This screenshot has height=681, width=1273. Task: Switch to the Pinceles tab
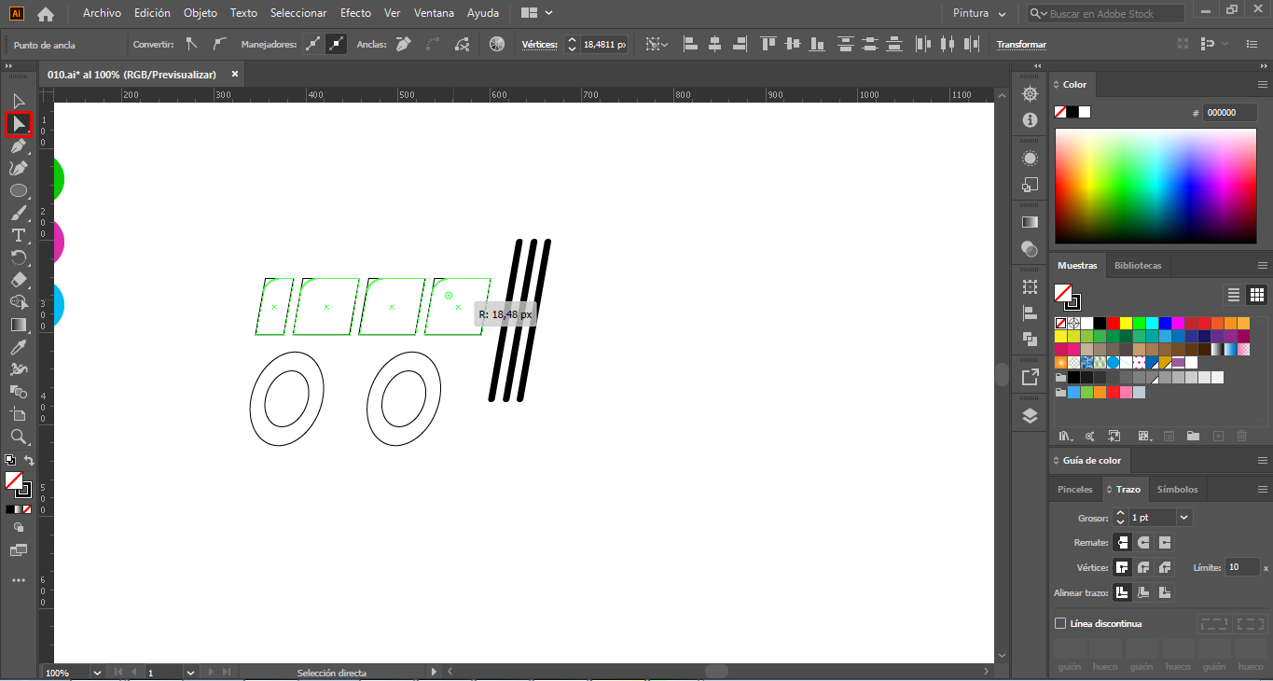(1075, 489)
